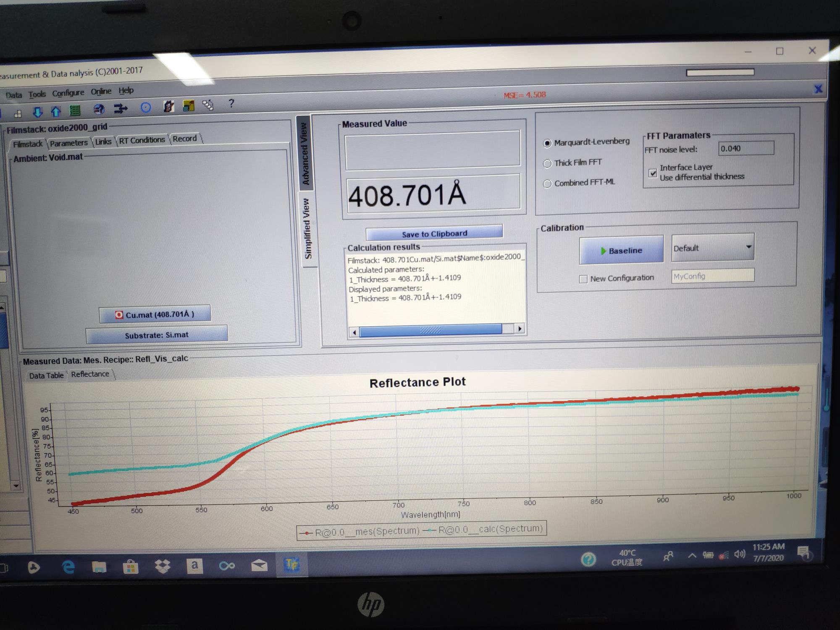Click the blue up arrow toolbar icon
Image resolution: width=840 pixels, height=630 pixels.
pos(55,111)
